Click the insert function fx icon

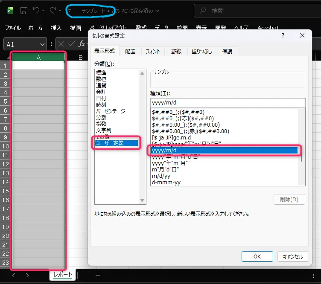point(82,44)
